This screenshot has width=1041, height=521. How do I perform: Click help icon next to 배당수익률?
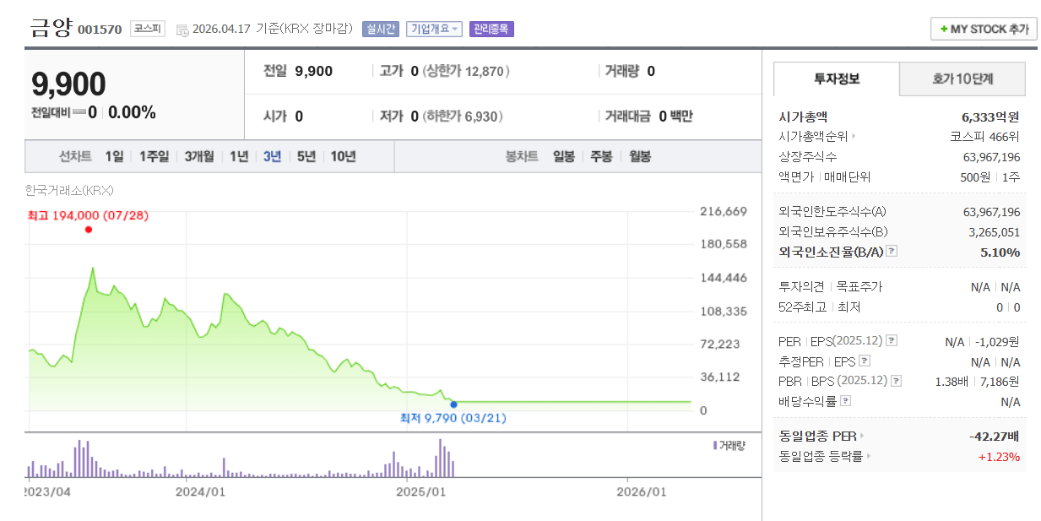click(x=845, y=401)
